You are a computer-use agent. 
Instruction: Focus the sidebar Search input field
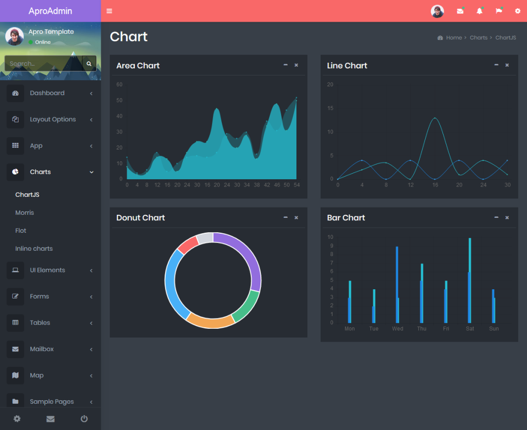[x=43, y=63]
